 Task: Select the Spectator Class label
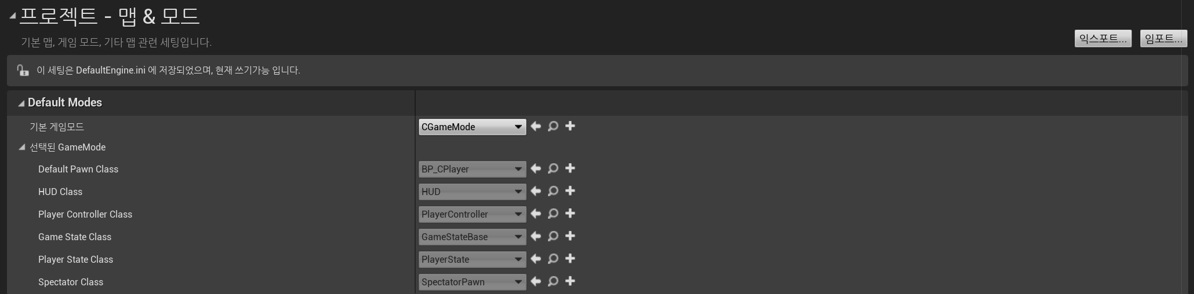pyautogui.click(x=71, y=282)
